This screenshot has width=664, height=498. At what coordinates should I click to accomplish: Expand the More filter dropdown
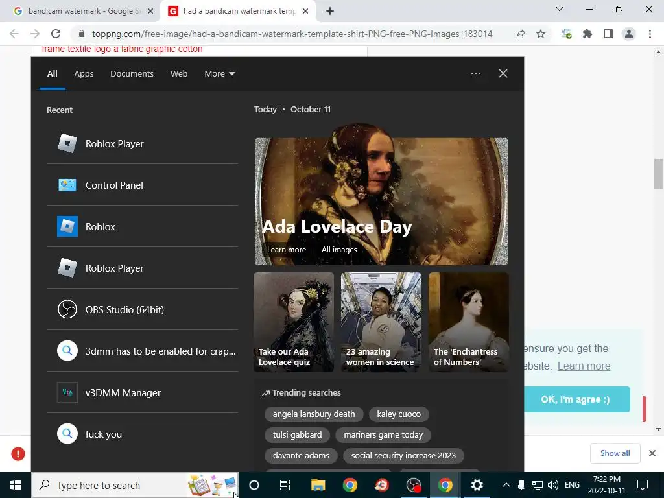click(220, 74)
